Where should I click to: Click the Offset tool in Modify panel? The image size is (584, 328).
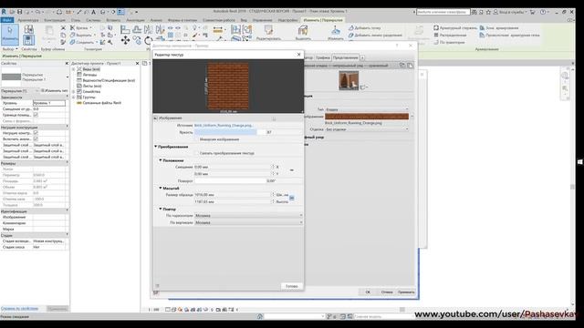click(x=137, y=29)
